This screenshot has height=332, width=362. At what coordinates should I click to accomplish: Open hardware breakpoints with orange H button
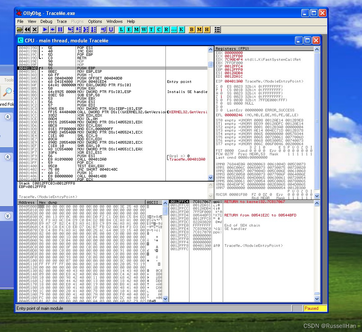click(207, 30)
